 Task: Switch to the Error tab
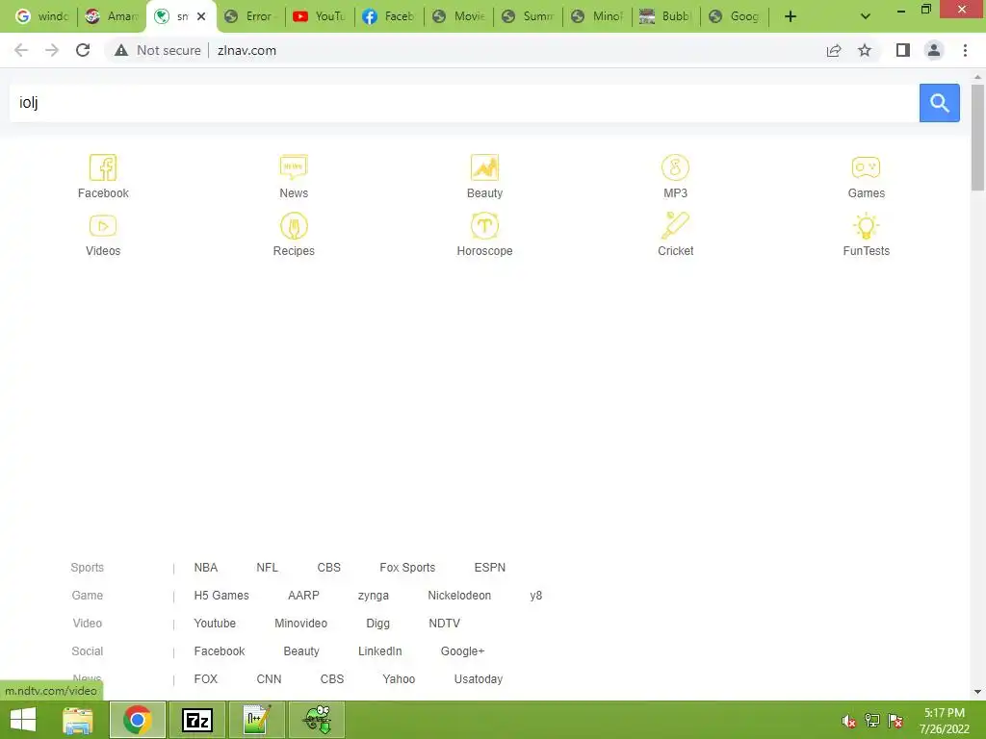coord(250,16)
